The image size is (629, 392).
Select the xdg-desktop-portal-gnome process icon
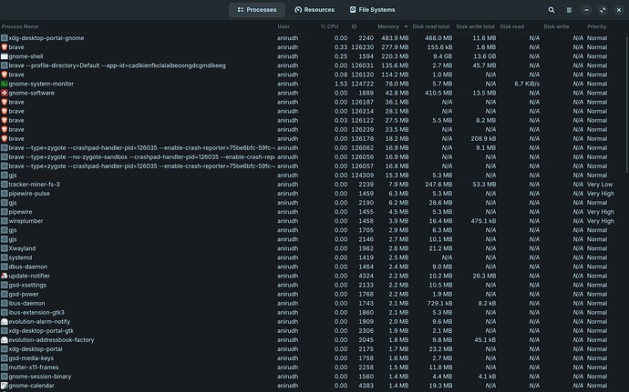[x=5, y=38]
